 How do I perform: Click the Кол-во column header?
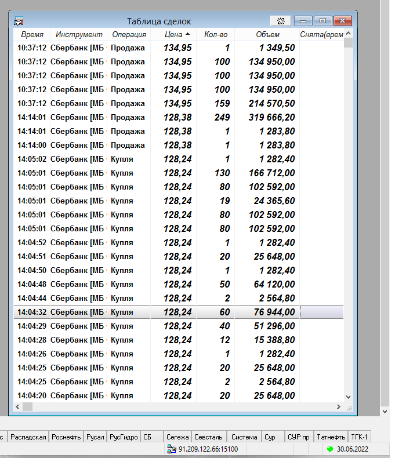click(216, 34)
